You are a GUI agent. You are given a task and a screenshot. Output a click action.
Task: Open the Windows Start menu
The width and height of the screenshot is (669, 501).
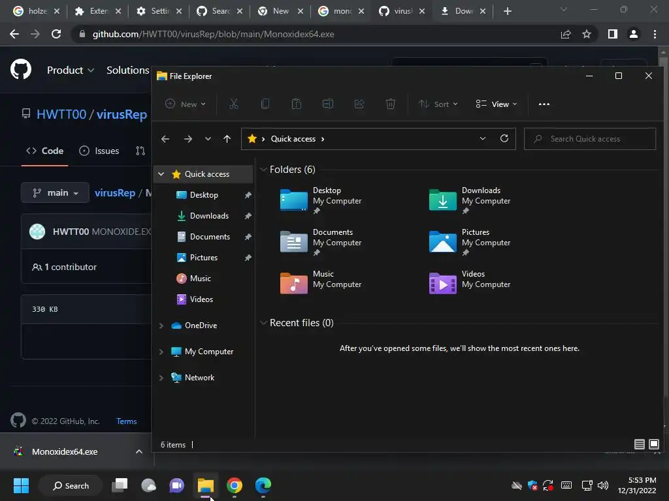click(21, 485)
